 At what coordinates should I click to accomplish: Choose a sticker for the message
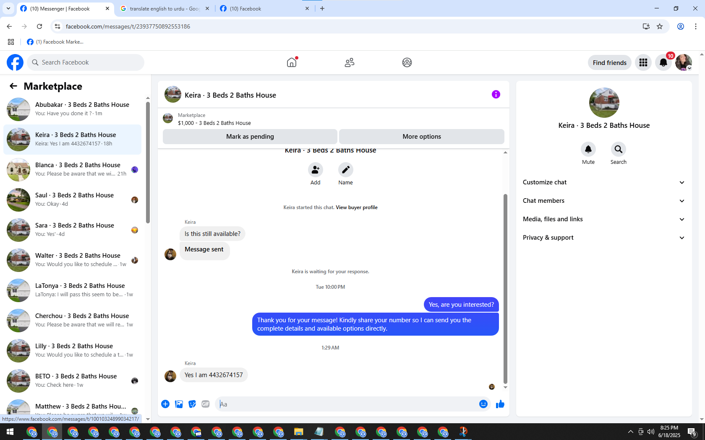coord(192,404)
